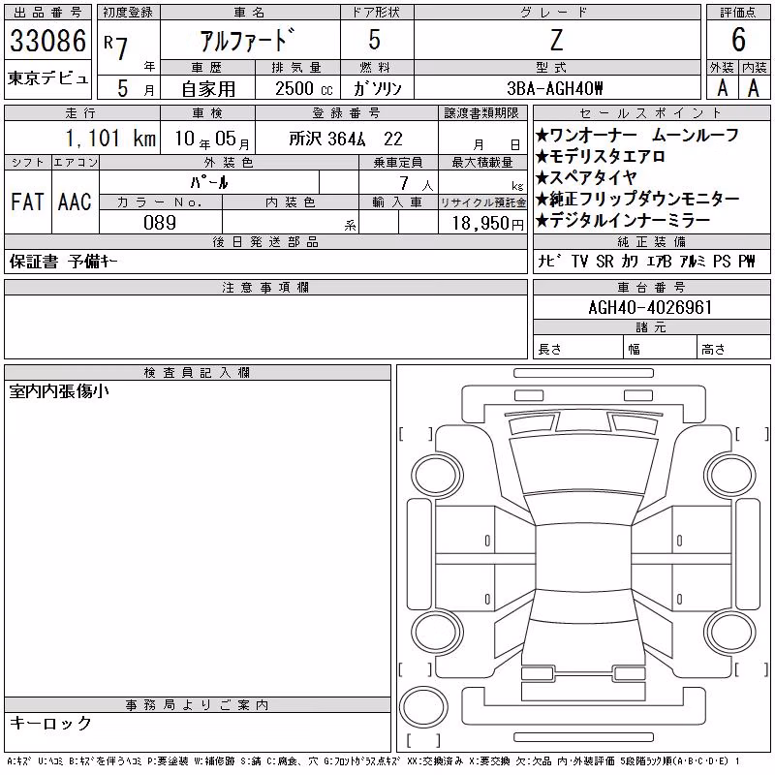Select the registration month 5 月
Image resolution: width=775 pixels, height=775 pixels.
[x=136, y=88]
